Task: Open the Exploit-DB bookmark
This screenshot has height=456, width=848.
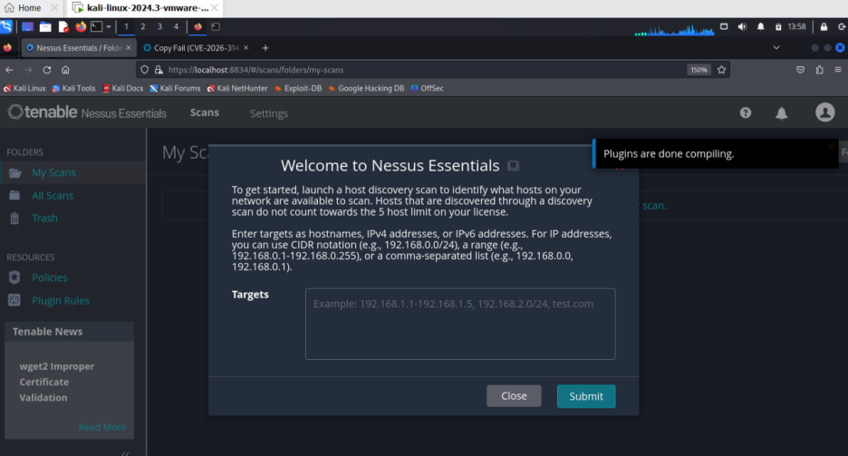Action: [x=298, y=88]
